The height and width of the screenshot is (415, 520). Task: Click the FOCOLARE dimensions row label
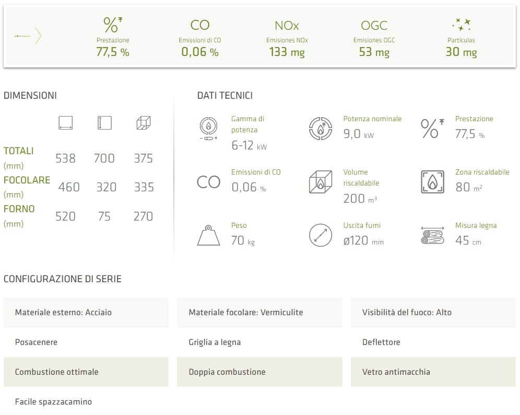27,180
